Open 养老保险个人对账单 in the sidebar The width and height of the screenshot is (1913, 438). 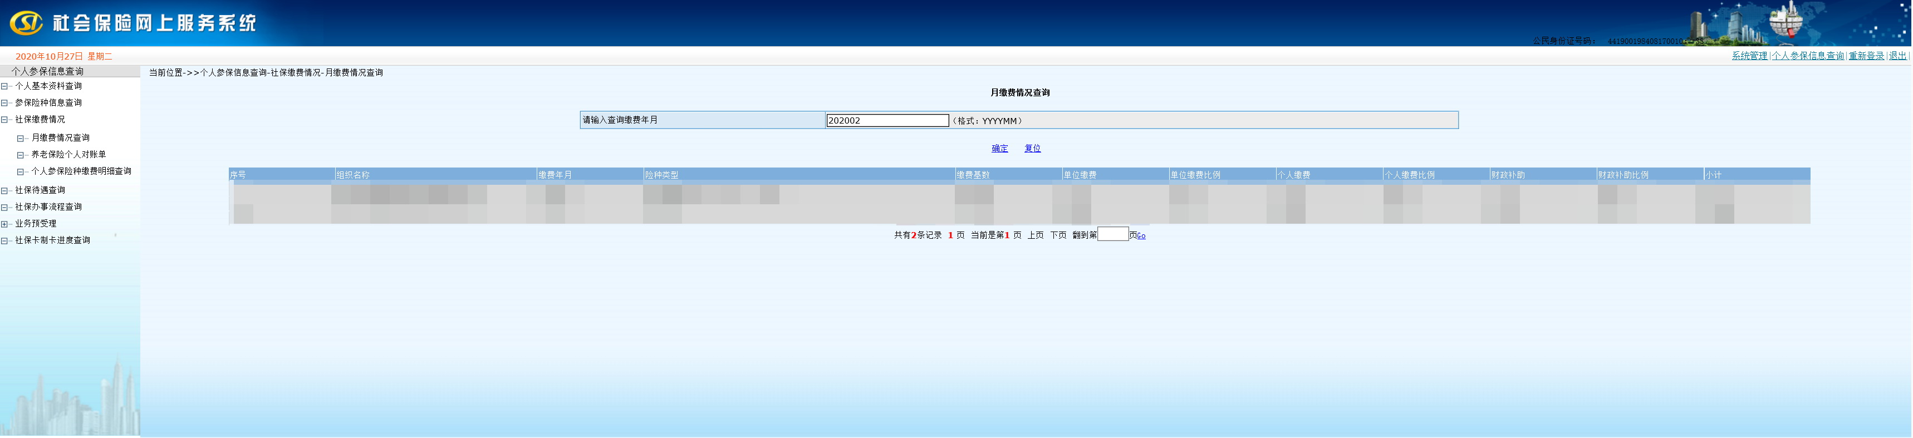(68, 154)
